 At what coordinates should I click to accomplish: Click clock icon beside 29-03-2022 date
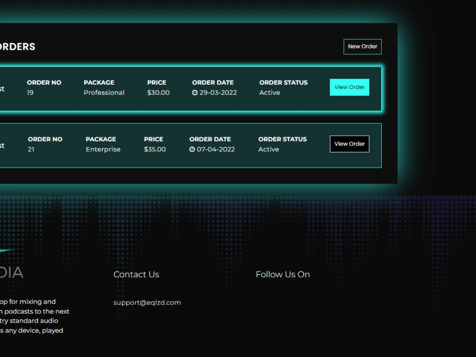pyautogui.click(x=195, y=93)
